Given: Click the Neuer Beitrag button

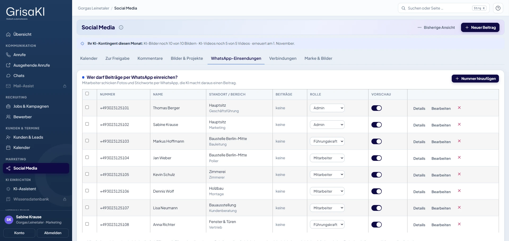Looking at the screenshot, I should (x=480, y=28).
